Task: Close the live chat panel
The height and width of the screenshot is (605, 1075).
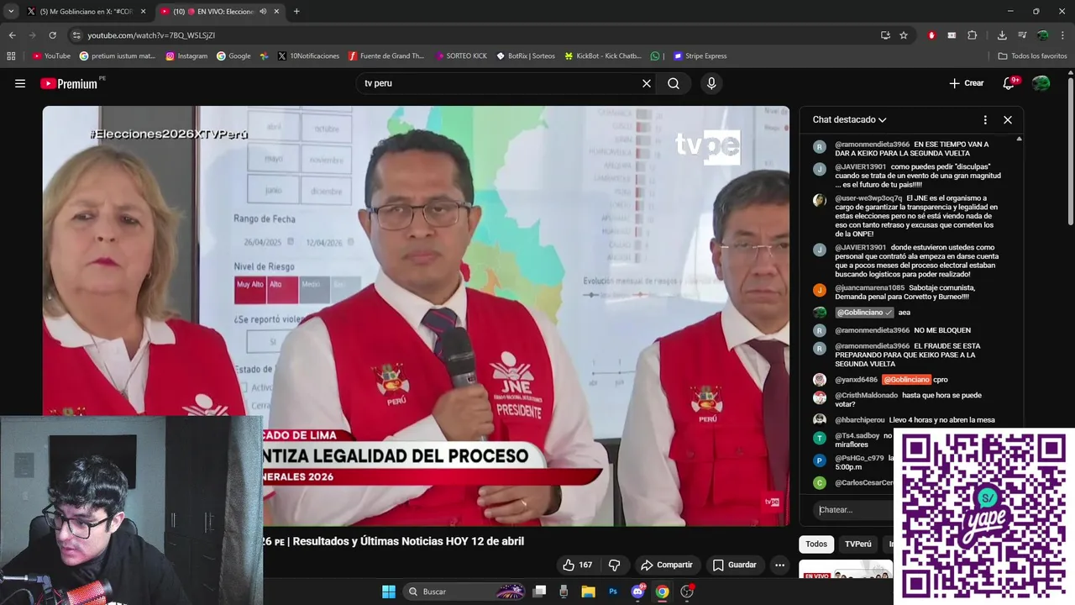Action: coord(1008,119)
